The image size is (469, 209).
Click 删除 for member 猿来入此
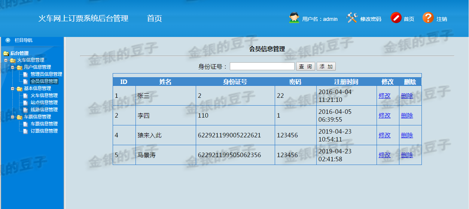coord(407,135)
